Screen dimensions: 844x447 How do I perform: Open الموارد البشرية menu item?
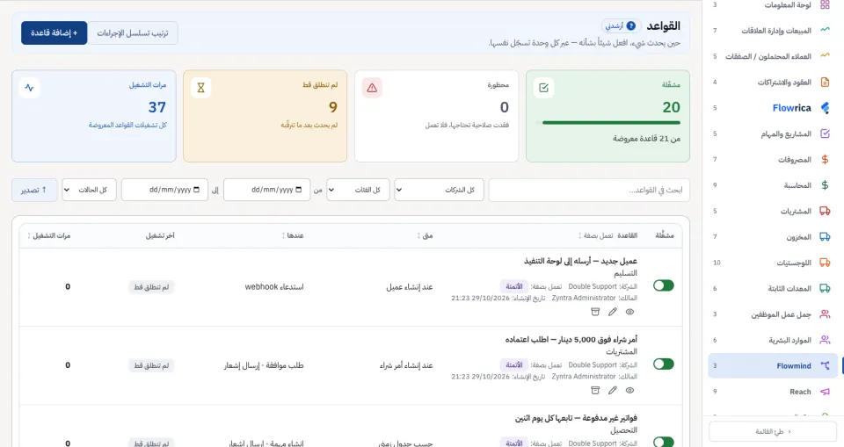pos(773,340)
